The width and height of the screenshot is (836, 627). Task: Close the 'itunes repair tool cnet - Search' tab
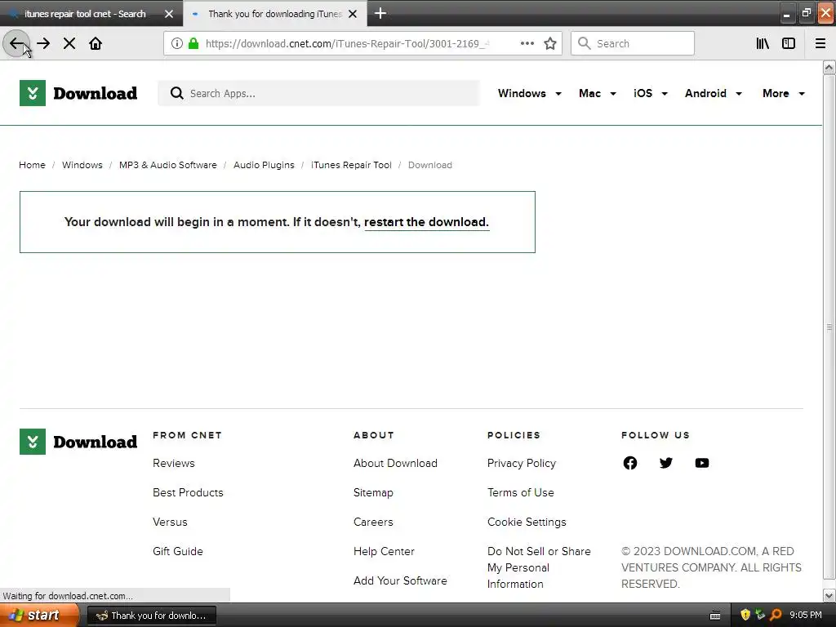point(169,14)
